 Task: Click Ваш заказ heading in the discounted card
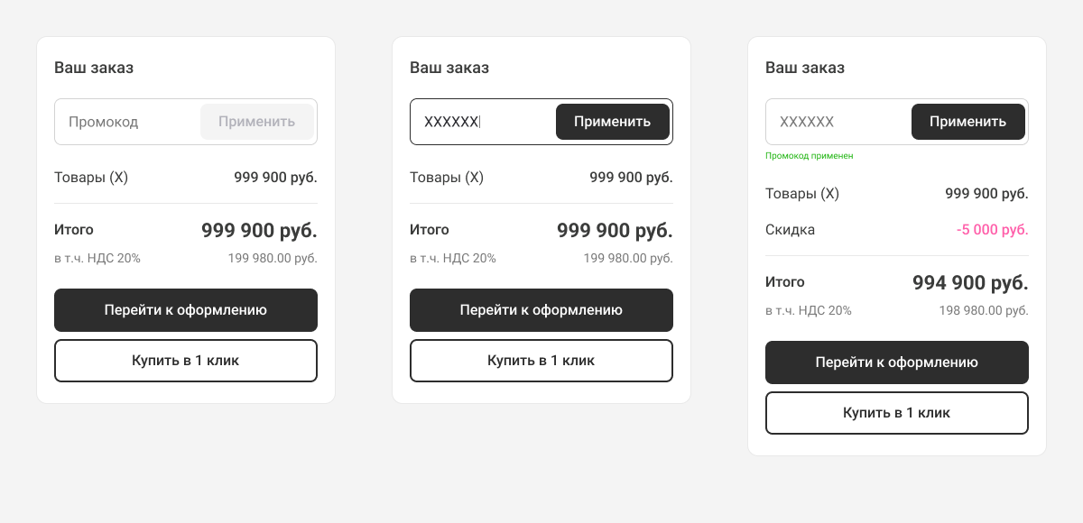click(x=805, y=68)
